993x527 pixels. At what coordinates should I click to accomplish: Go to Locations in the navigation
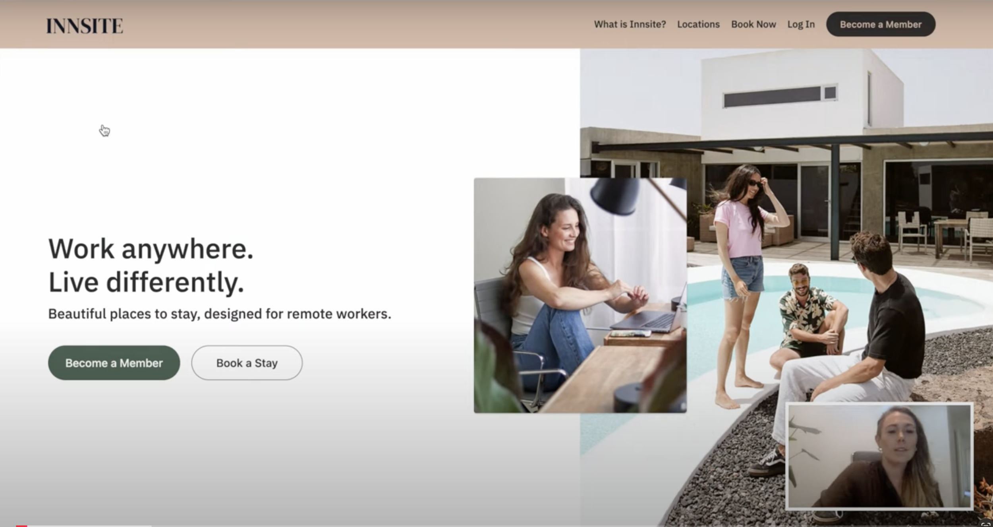[698, 24]
